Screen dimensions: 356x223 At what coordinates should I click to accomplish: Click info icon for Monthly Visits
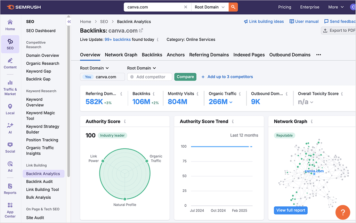coord(197,94)
